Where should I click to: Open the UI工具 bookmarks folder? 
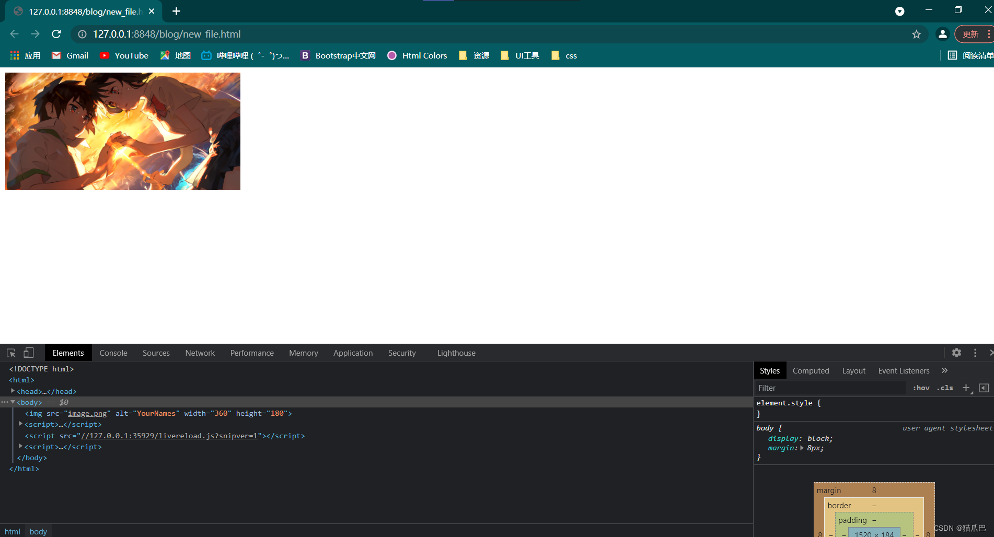(x=520, y=55)
